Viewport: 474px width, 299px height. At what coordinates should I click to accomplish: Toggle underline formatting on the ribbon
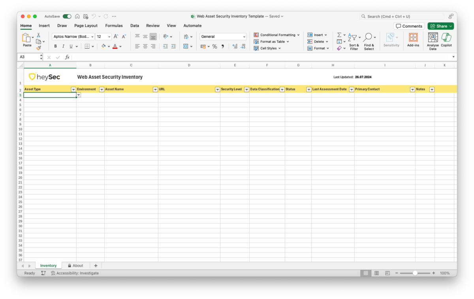point(71,46)
